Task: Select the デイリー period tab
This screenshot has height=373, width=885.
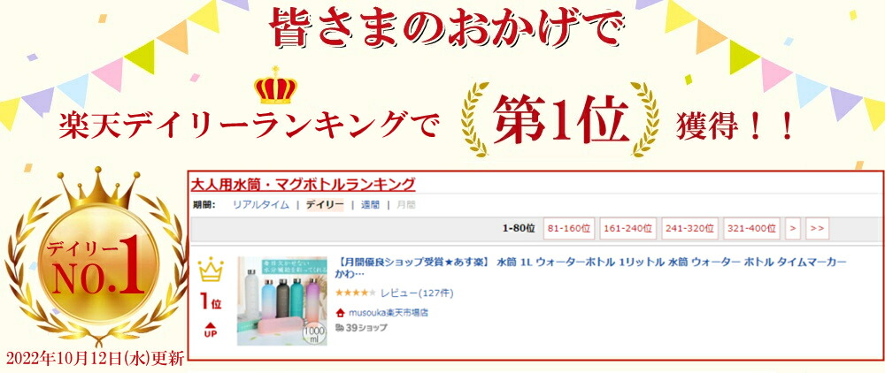Action: tap(325, 205)
